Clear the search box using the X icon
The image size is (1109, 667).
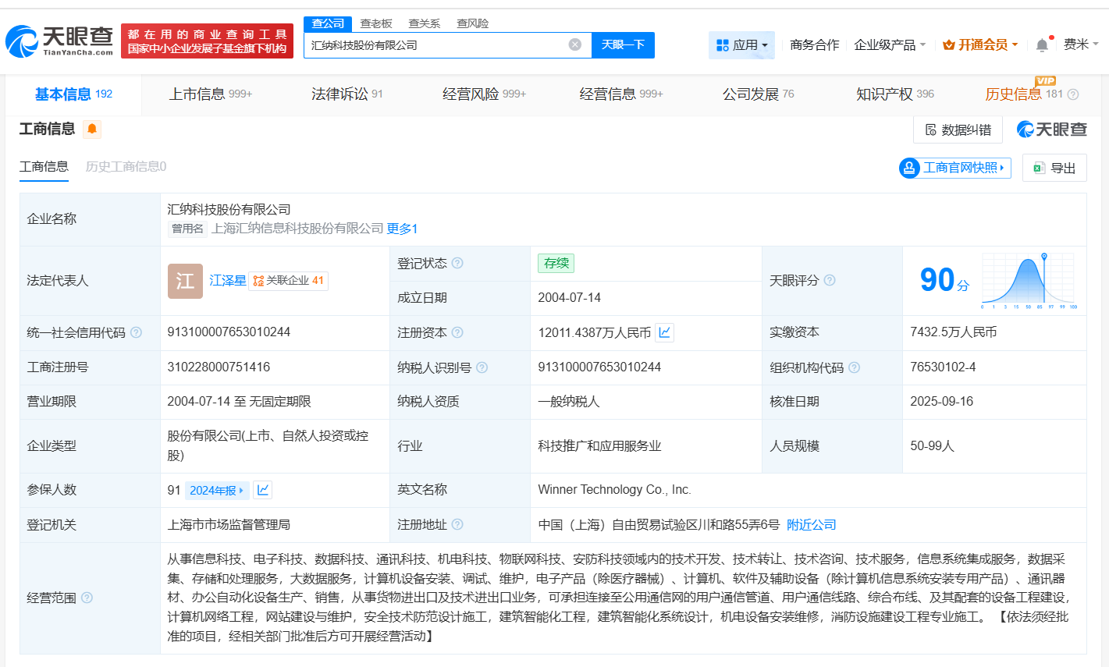point(576,45)
